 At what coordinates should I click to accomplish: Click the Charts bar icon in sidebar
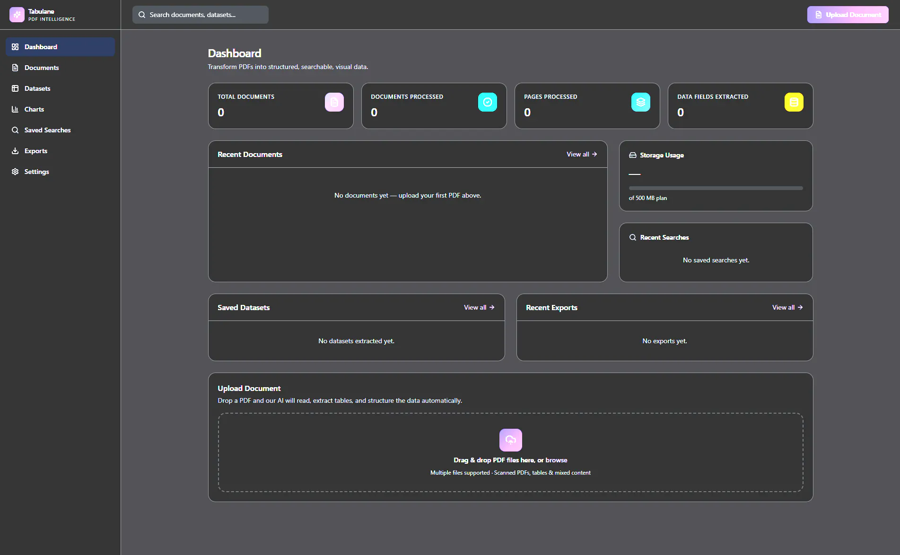(x=15, y=109)
